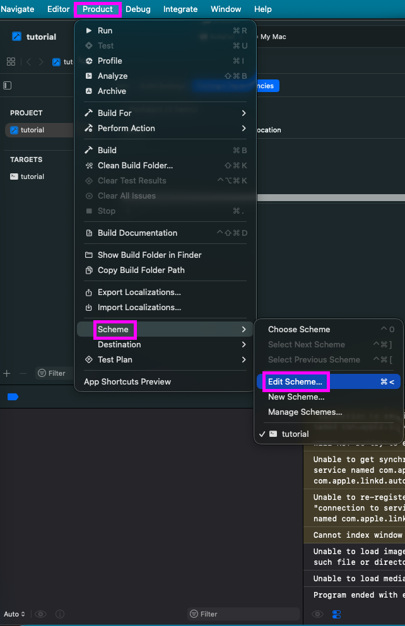Click the console eye icon
Image resolution: width=405 pixels, height=626 pixels.
(317, 614)
